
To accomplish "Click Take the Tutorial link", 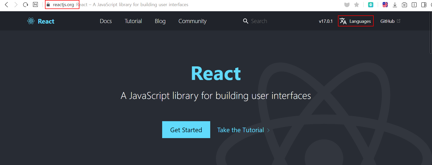I will pyautogui.click(x=241, y=130).
